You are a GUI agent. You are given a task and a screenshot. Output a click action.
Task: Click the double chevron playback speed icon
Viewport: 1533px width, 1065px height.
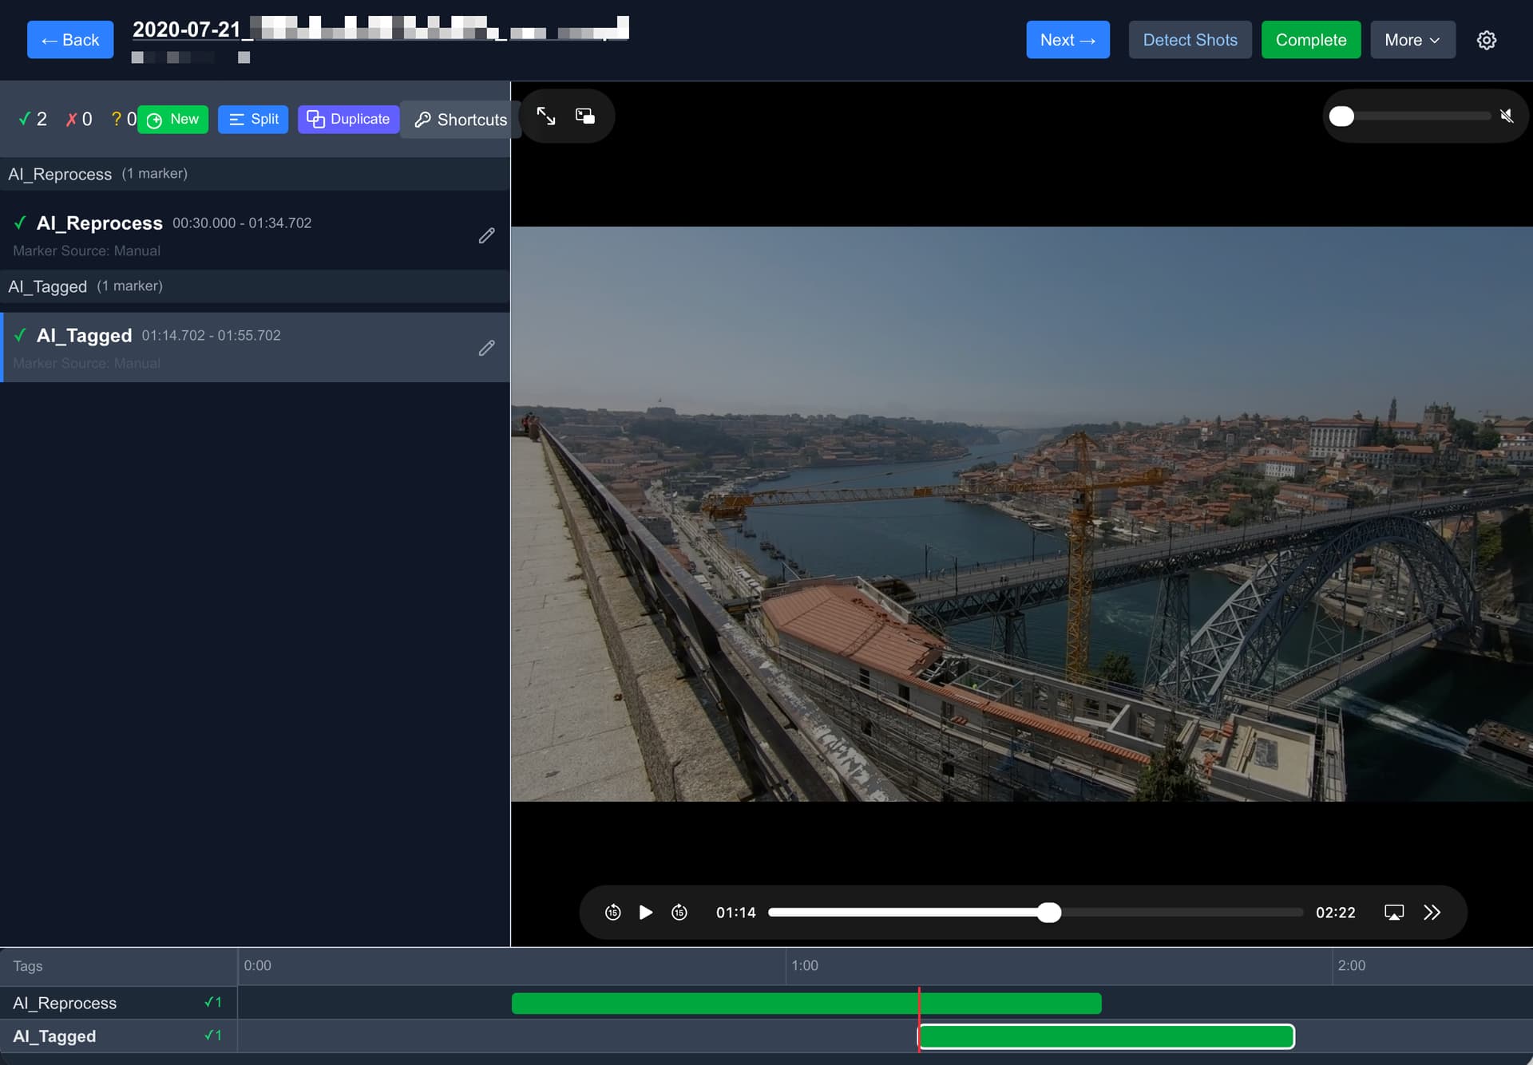(1432, 912)
